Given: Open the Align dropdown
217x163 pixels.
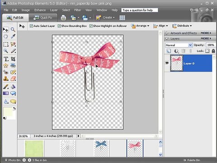Looking at the screenshot, I should [160, 26].
